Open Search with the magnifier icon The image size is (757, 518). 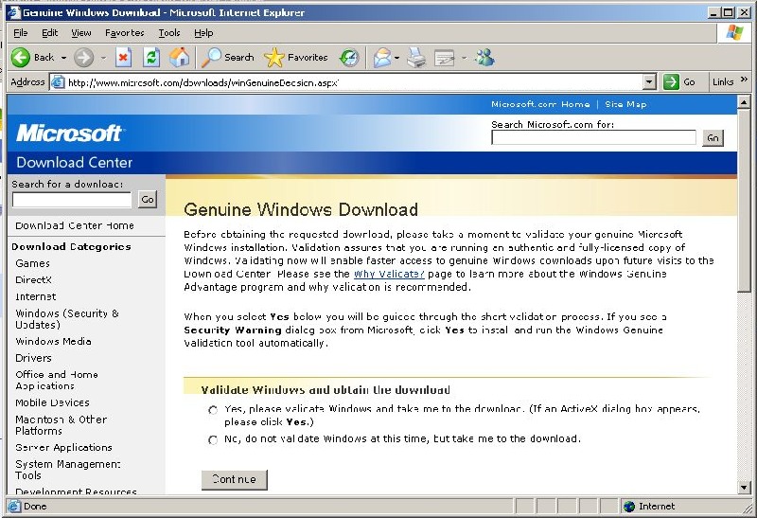[211, 58]
